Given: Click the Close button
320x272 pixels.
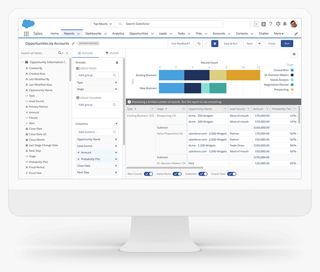Looking at the screenshot, I should tap(272, 44).
